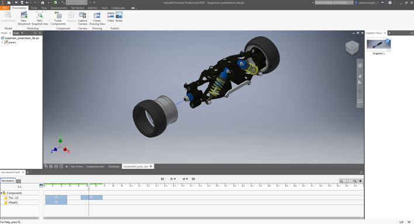
Task: Click the Home icon in quick access toolbar
Action: coord(43,3)
